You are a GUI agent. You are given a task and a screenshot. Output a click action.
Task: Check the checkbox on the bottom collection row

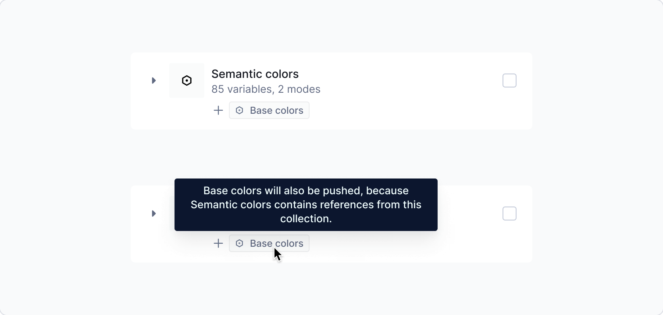point(510,213)
